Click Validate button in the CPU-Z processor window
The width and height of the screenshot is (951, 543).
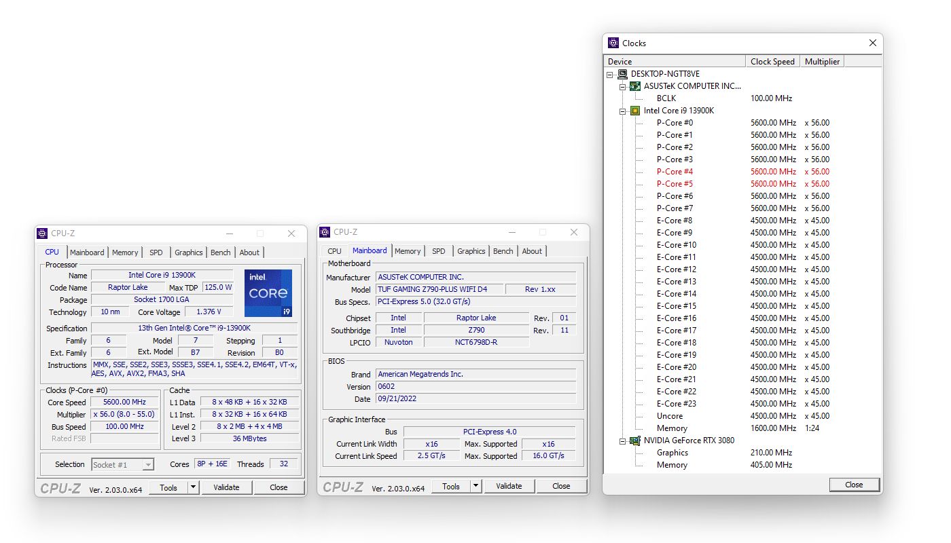click(226, 487)
